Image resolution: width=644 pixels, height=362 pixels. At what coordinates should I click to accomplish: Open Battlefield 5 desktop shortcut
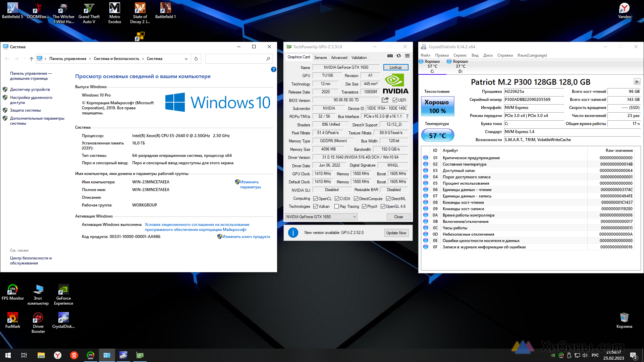pos(12,11)
